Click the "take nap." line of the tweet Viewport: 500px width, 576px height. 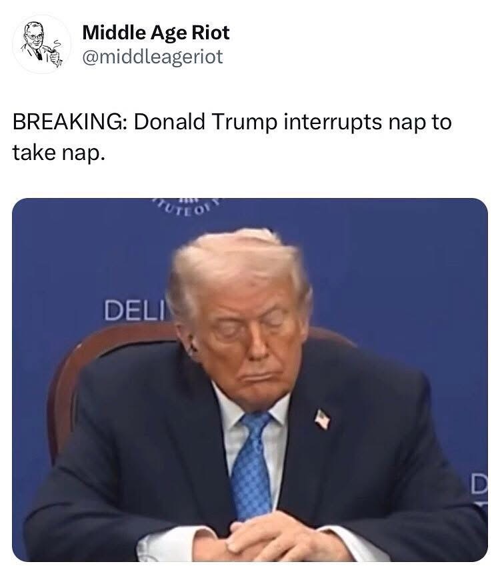tap(59, 152)
